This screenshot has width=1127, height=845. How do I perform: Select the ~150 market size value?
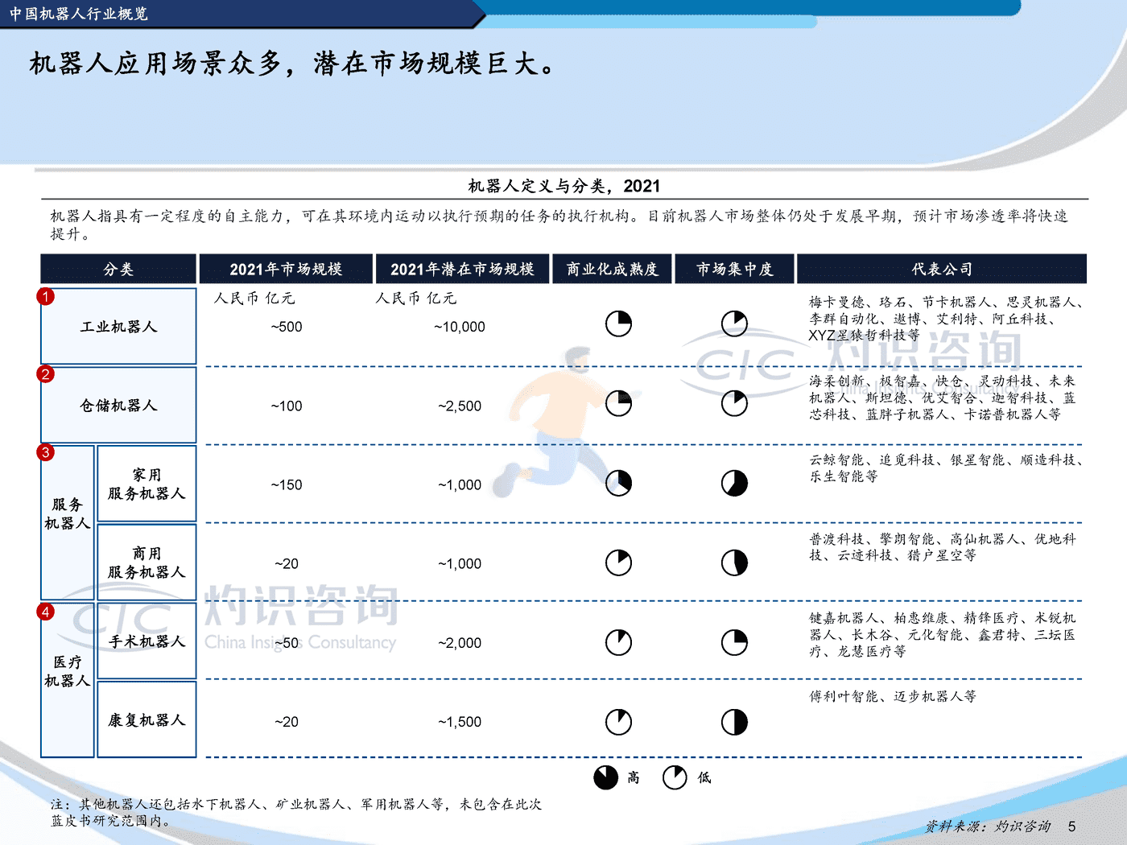pyautogui.click(x=287, y=484)
